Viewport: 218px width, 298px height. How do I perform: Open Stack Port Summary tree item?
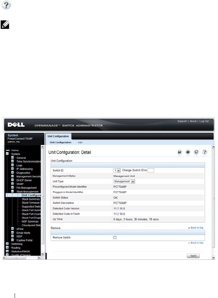(x=31, y=210)
